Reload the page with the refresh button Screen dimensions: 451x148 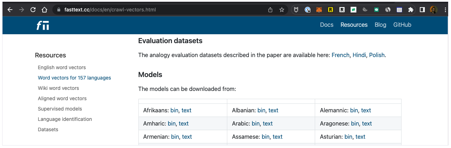pos(33,10)
